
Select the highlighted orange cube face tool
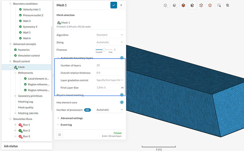coord(192,5)
